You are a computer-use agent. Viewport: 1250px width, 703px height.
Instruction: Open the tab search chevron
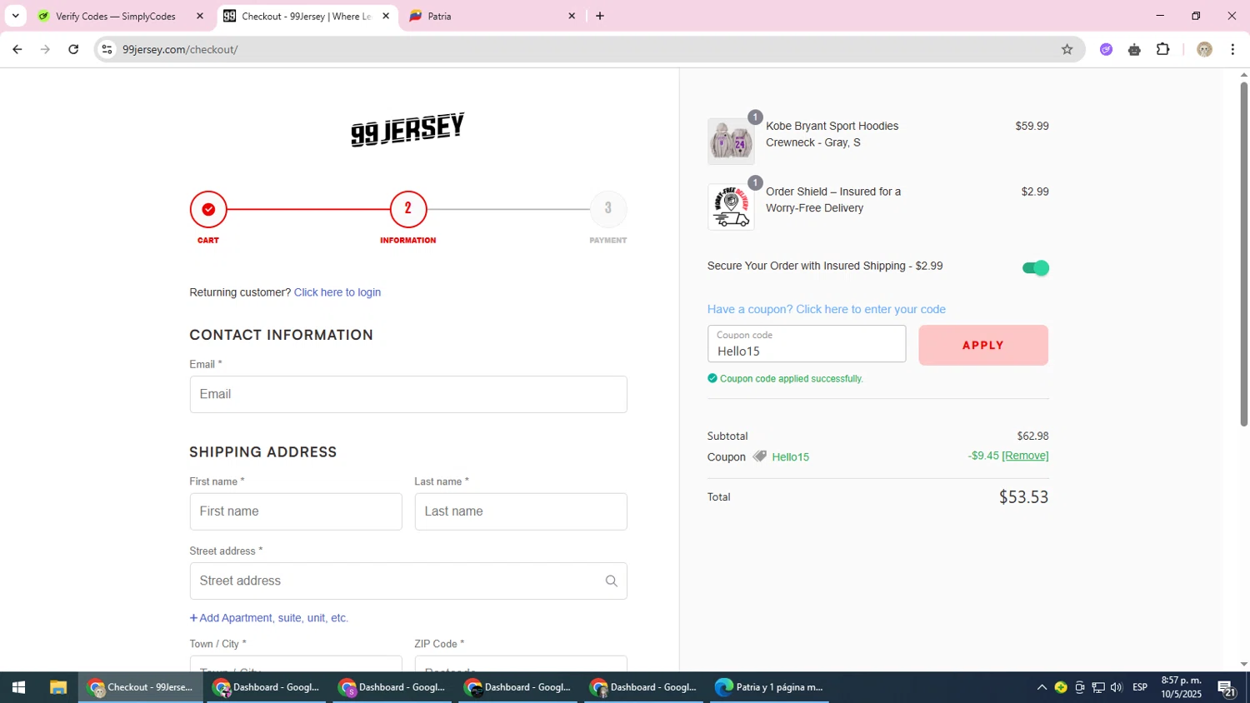(x=15, y=16)
